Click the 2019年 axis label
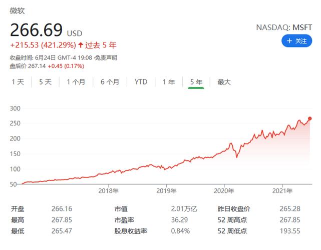The image size is (321, 250). [166, 191]
